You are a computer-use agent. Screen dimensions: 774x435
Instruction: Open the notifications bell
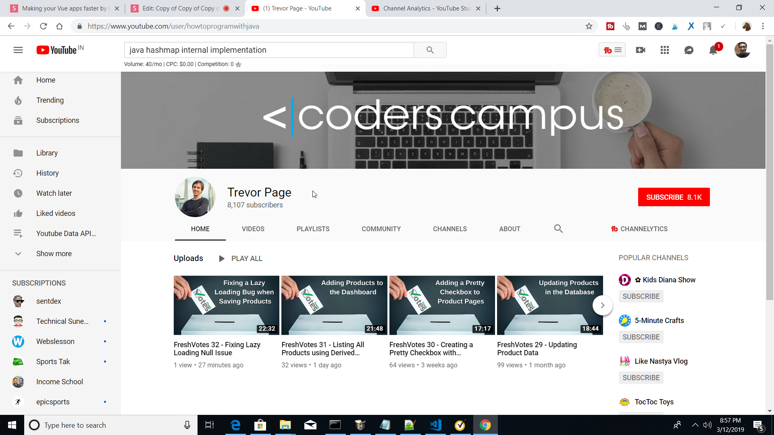point(713,50)
